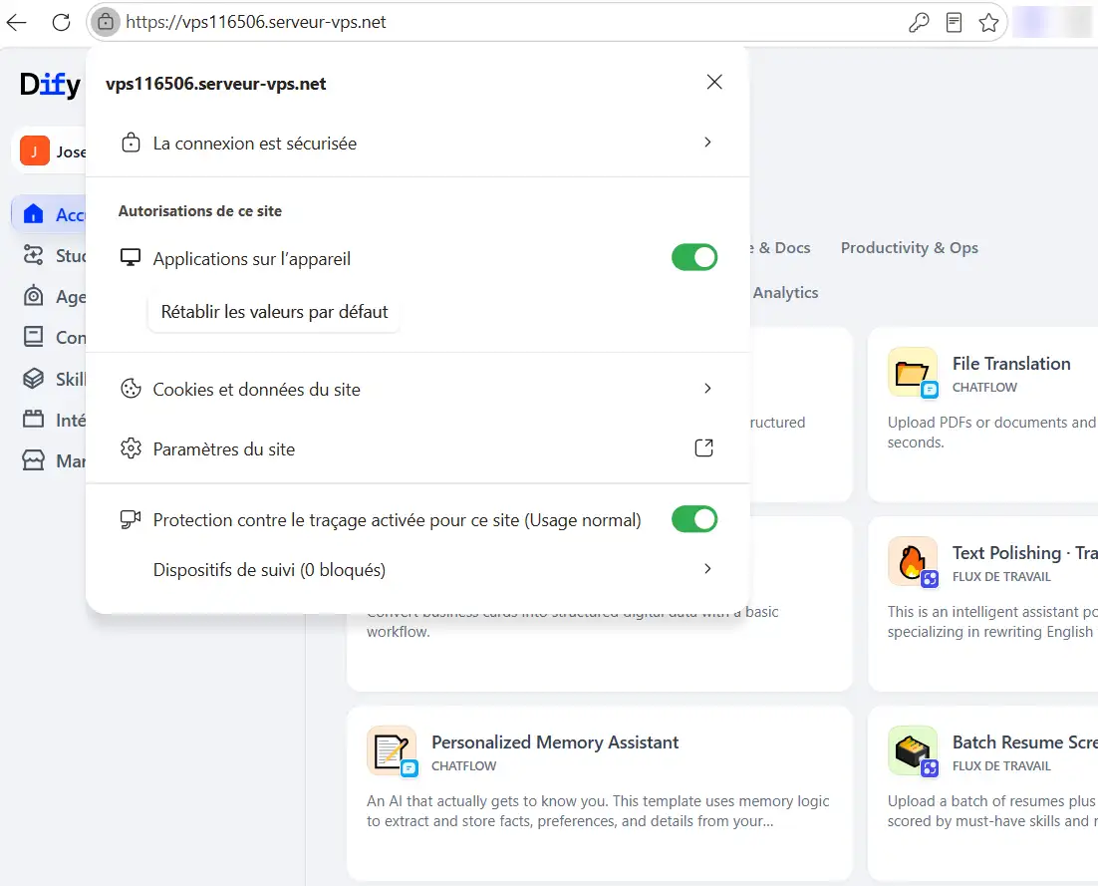This screenshot has height=886, width=1098.
Task: Open the Agent sidebar icon
Action: point(33,296)
